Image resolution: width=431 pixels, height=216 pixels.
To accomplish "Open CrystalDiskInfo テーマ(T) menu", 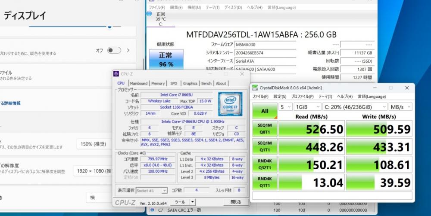I will click(x=212, y=8).
